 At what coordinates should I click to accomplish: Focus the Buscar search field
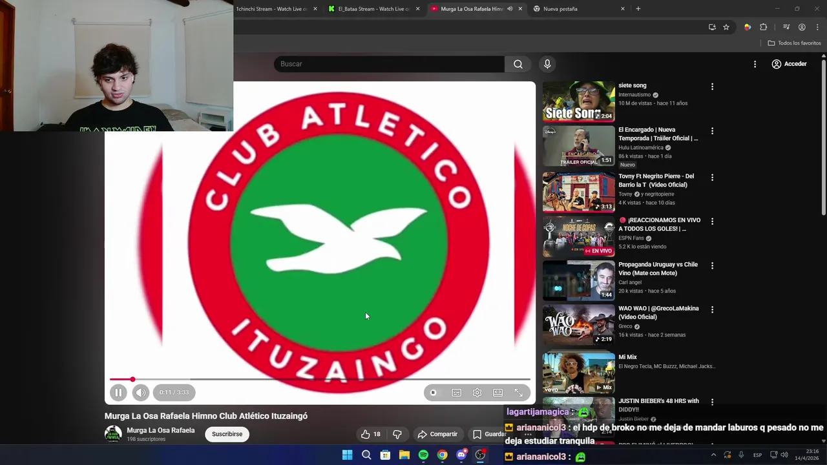click(x=389, y=64)
